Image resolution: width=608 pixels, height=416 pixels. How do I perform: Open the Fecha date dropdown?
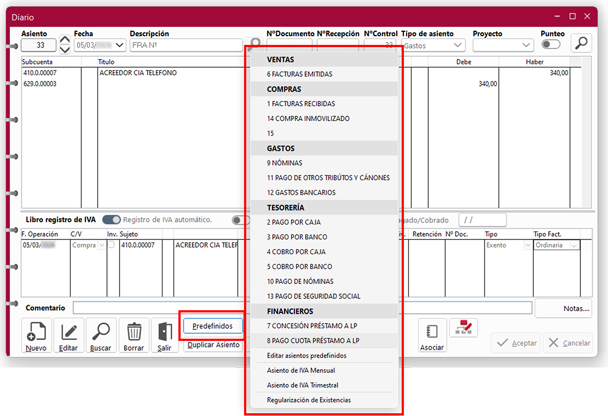tap(120, 45)
